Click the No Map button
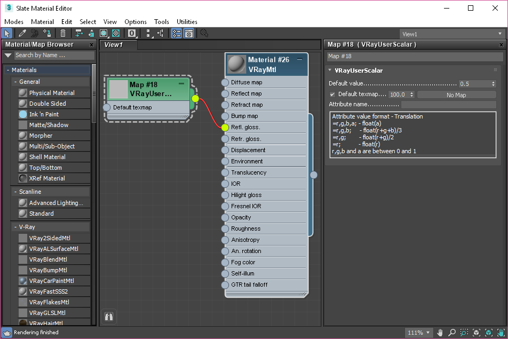Viewport: 508px width, 339px height. point(456,95)
